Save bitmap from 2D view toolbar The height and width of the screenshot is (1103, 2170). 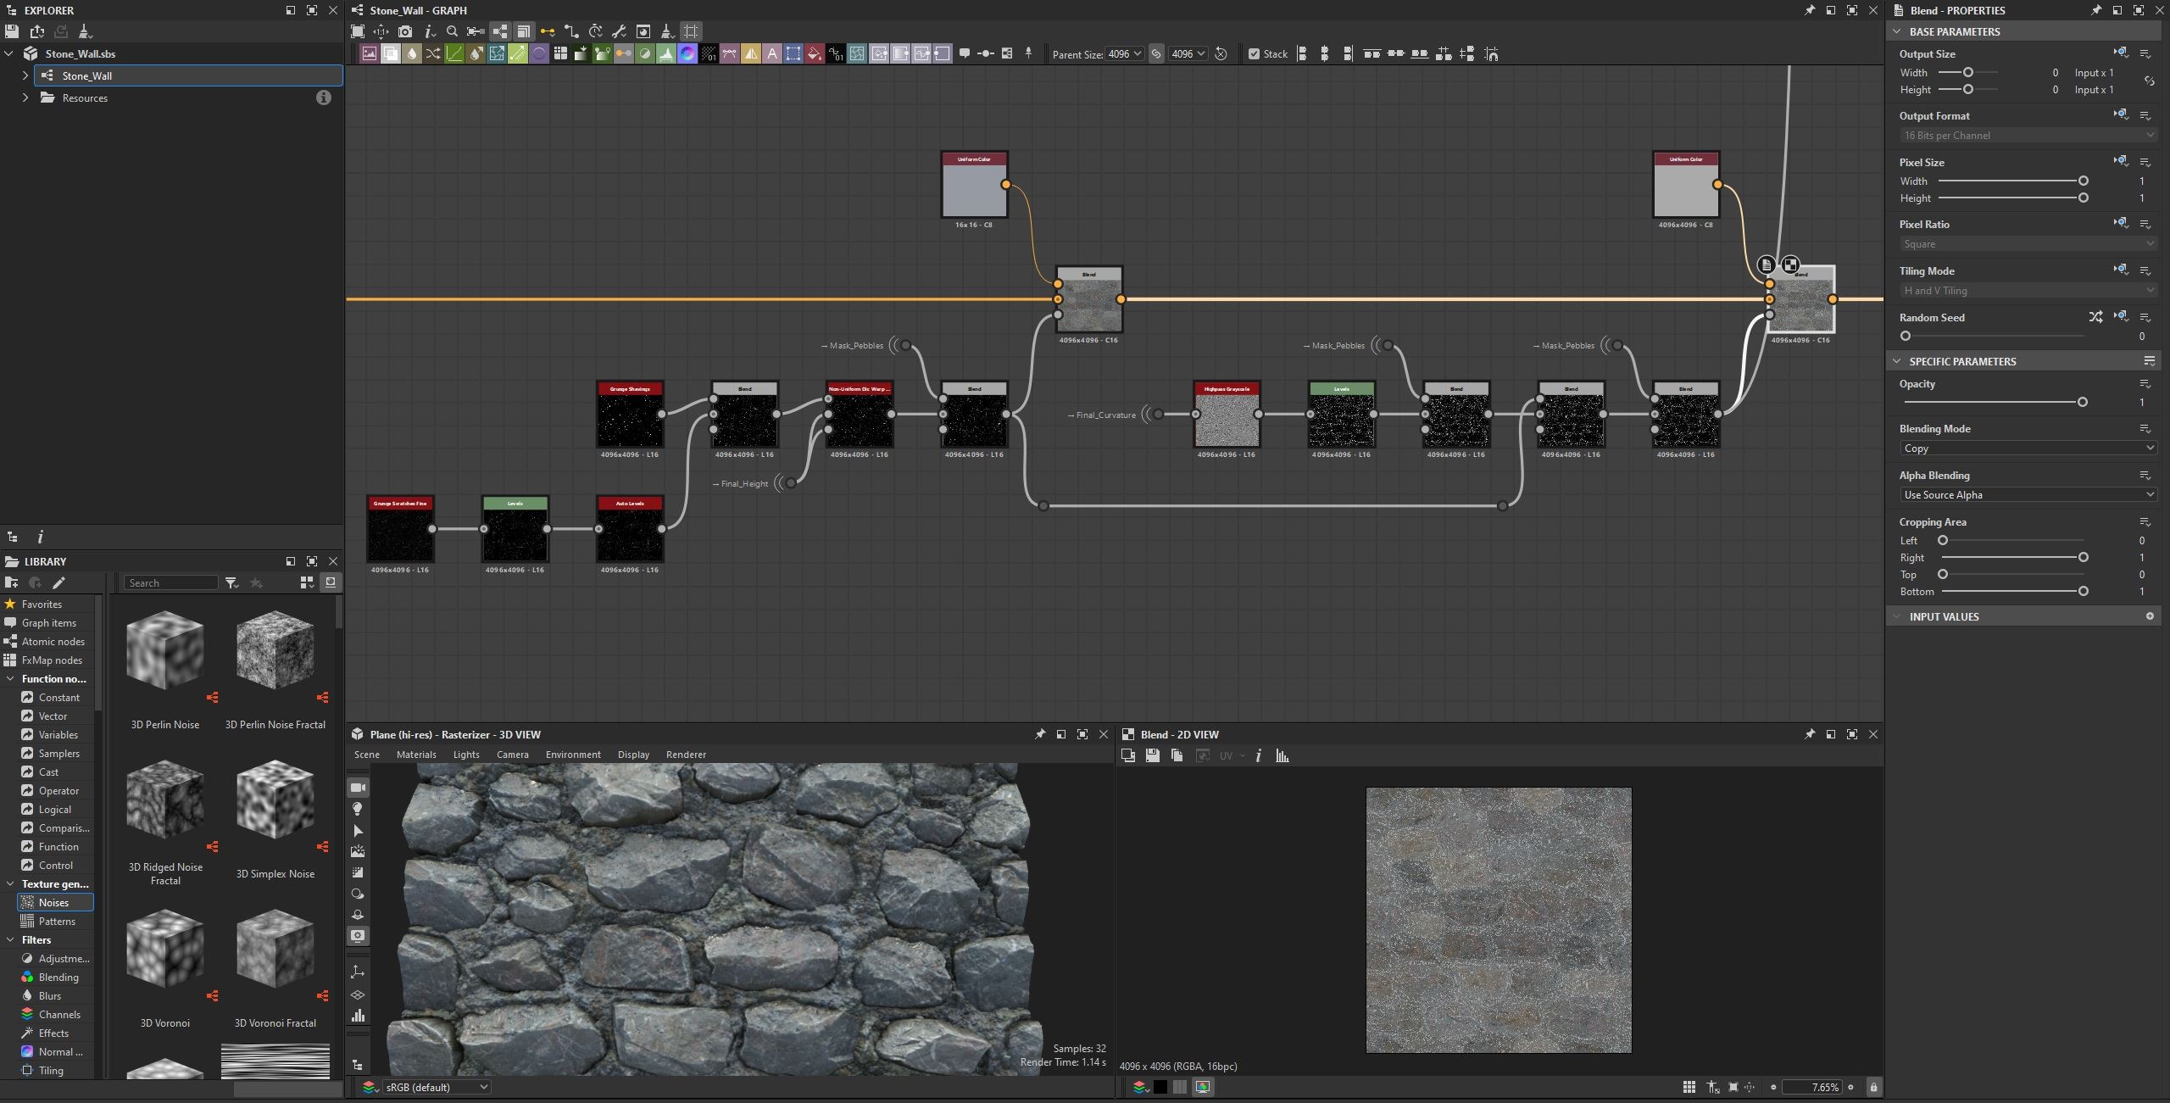pos(1153,755)
